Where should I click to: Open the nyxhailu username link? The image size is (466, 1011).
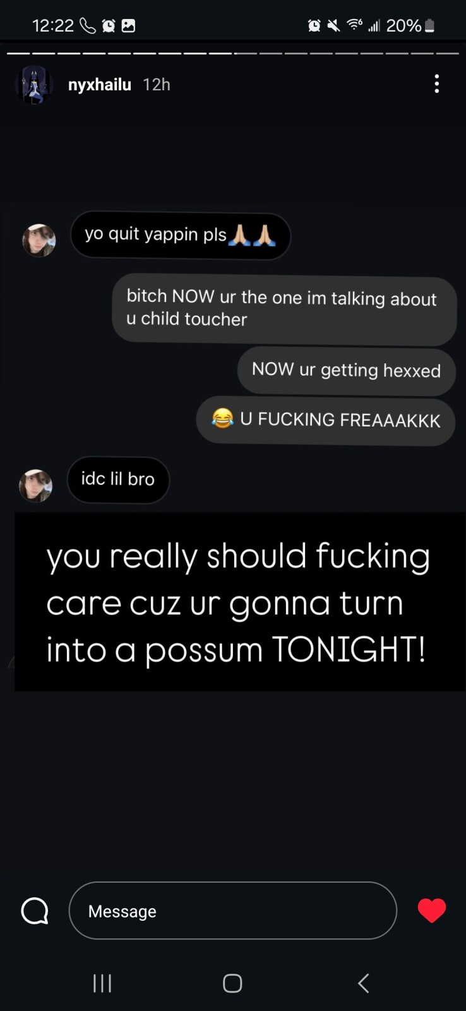point(100,85)
